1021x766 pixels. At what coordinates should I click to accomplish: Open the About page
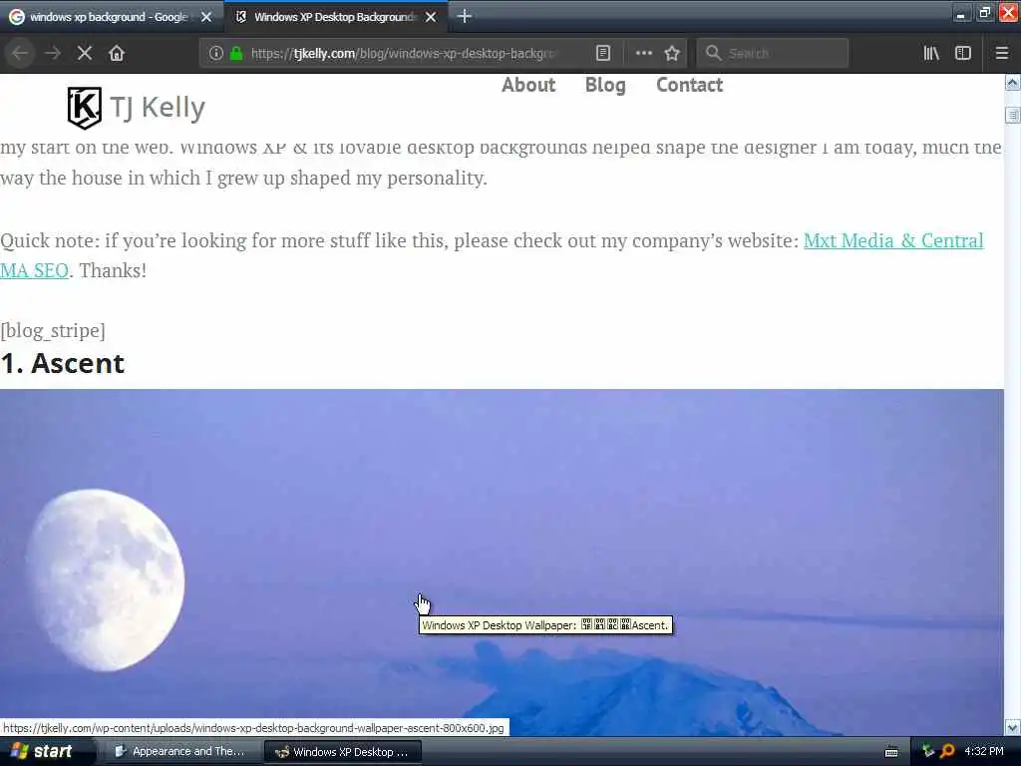pos(528,85)
